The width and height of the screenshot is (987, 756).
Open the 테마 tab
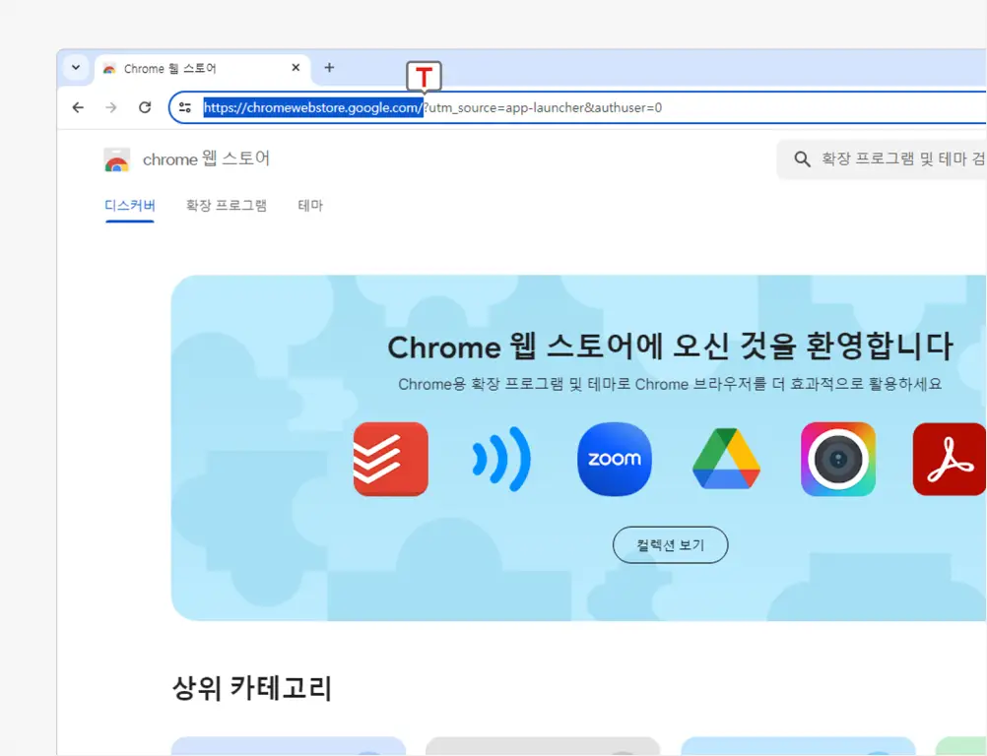coord(310,206)
